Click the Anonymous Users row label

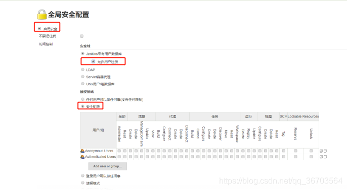click(99, 151)
